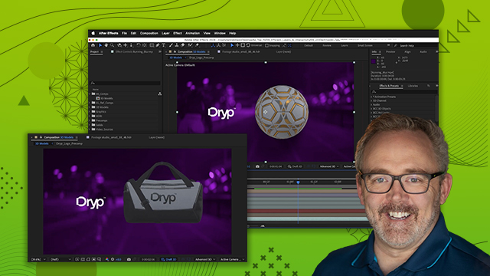This screenshot has height=276, width=490.
Task: Click the current time indicator on timeline
Action: [298, 182]
